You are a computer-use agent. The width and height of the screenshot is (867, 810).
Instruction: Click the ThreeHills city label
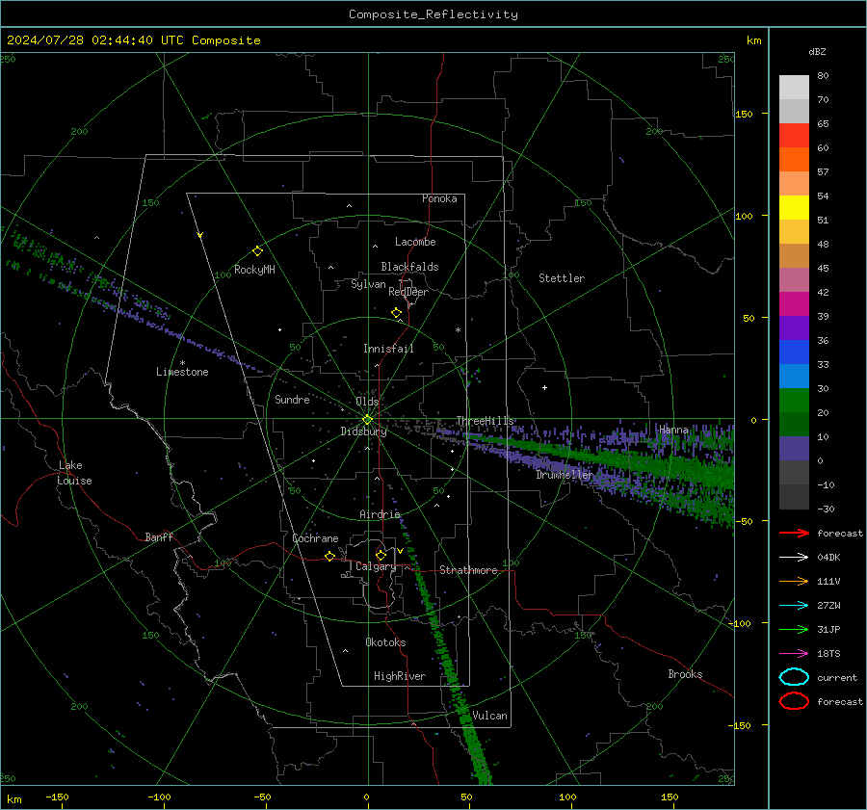coord(485,421)
